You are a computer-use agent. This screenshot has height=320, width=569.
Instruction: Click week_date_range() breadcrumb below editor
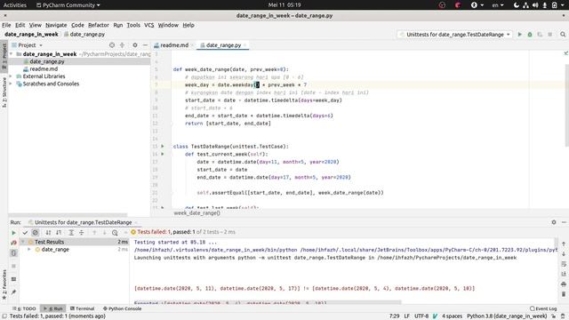[196, 213]
